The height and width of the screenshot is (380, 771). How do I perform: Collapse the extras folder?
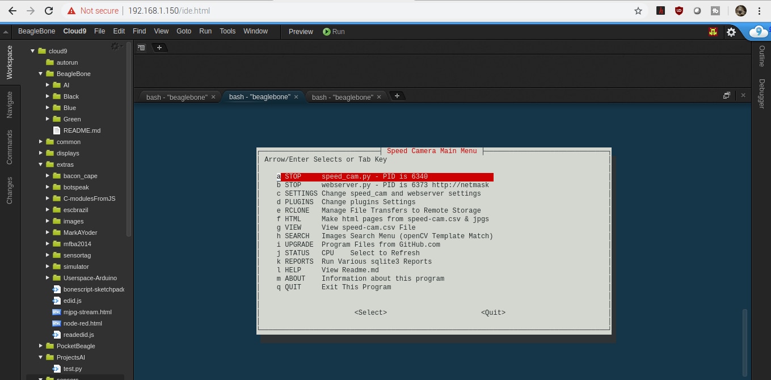(x=41, y=164)
